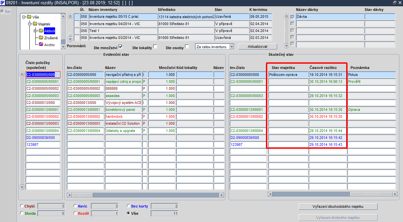Select the Zrušené folder icon
403x222 pixels.
pyautogui.click(x=41, y=38)
